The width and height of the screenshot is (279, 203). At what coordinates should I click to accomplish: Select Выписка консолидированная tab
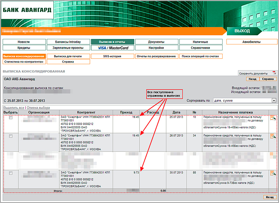point(24,56)
